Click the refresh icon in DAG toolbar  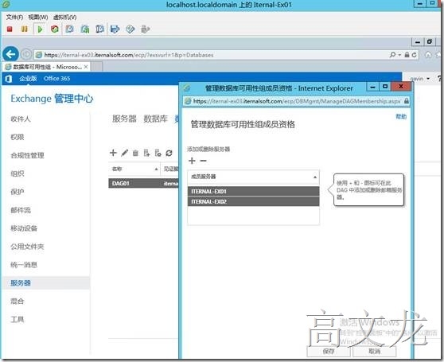pos(169,153)
